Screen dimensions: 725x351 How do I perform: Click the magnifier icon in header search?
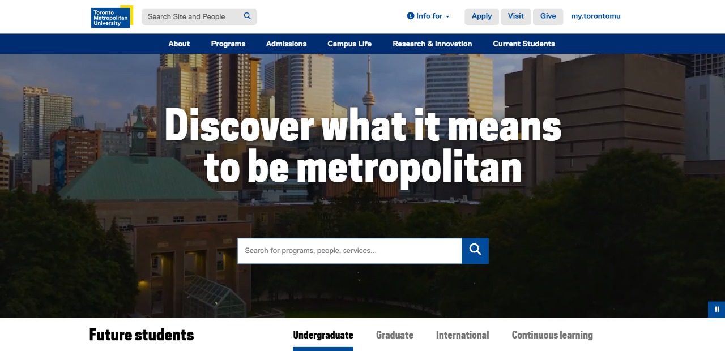pyautogui.click(x=248, y=16)
